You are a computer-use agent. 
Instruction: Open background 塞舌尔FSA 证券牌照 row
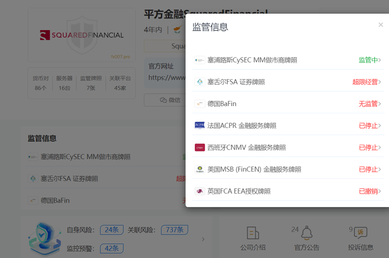[x=106, y=179]
